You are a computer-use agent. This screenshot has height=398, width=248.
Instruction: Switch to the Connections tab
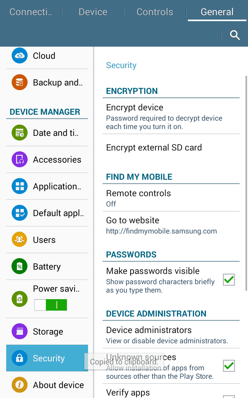coord(31,12)
